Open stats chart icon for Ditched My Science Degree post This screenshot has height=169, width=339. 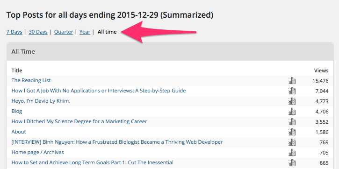pos(292,122)
